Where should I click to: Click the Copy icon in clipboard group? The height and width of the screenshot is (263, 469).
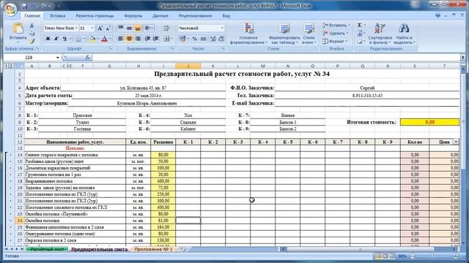[32, 34]
